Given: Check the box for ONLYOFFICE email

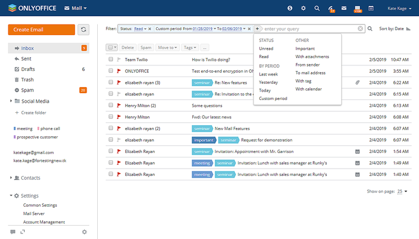Looking at the screenshot, I should (111, 71).
